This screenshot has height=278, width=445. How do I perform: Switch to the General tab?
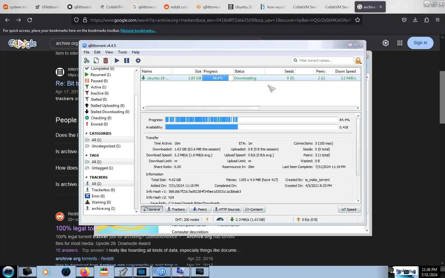(152, 209)
